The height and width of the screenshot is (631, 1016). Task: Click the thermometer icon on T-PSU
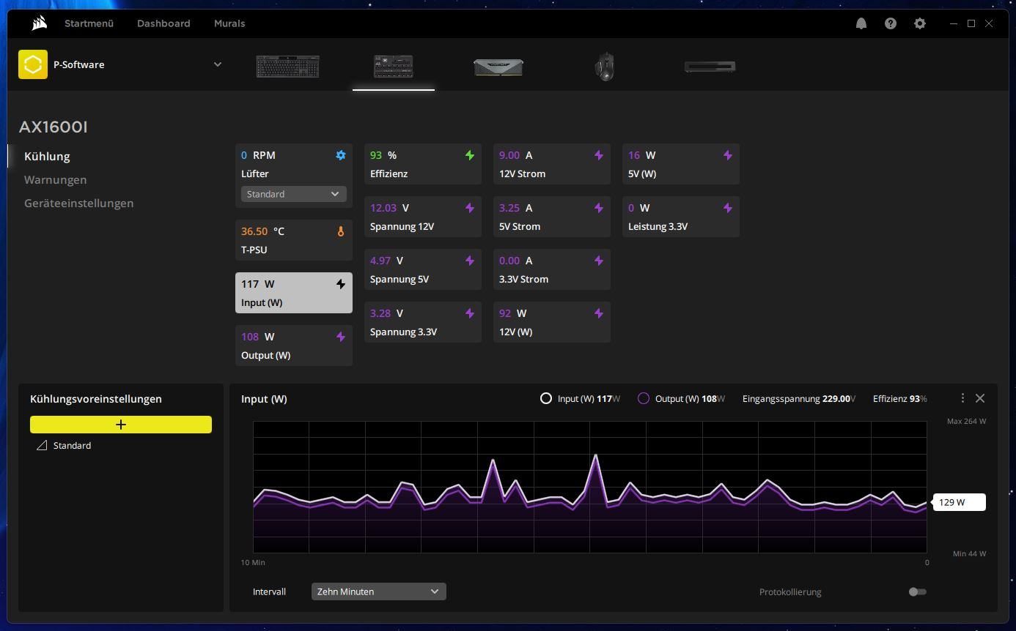pyautogui.click(x=341, y=231)
